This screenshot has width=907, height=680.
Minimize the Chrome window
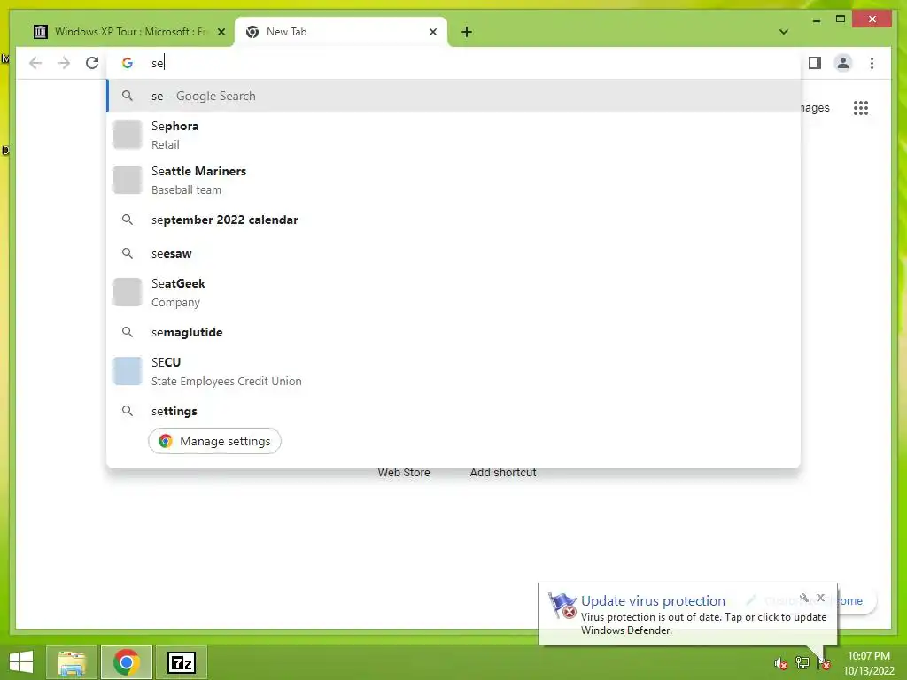(x=816, y=20)
